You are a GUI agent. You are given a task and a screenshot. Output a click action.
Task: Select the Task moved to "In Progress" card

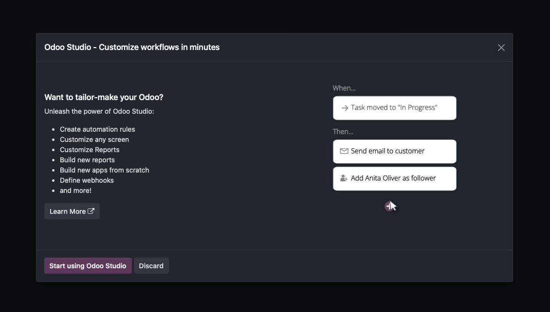click(394, 108)
